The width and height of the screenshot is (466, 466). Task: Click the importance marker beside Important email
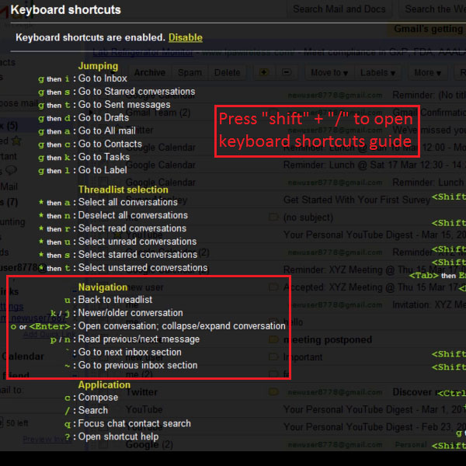[x=273, y=356]
